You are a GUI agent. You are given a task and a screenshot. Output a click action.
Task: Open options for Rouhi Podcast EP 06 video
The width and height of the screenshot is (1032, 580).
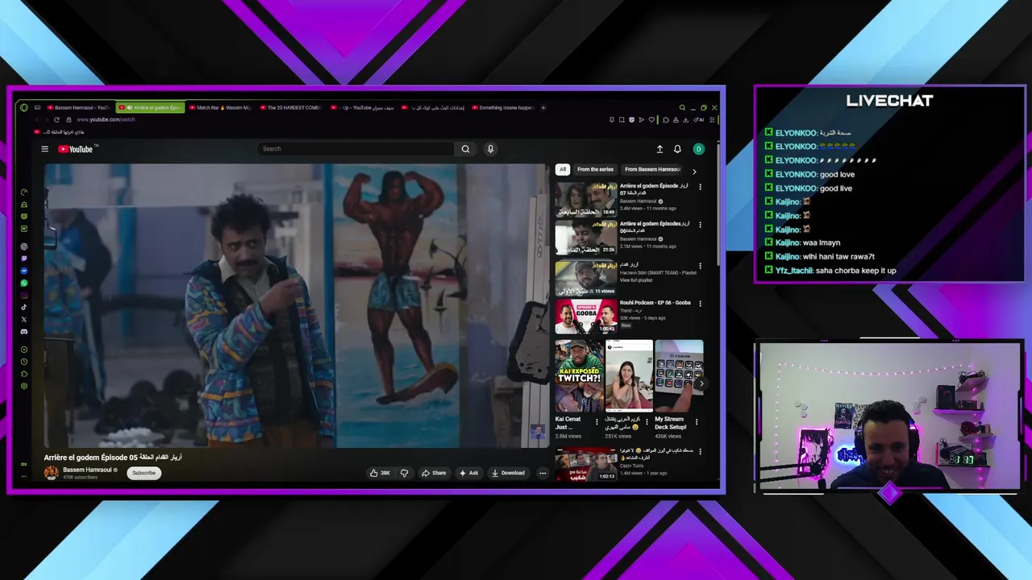point(700,304)
